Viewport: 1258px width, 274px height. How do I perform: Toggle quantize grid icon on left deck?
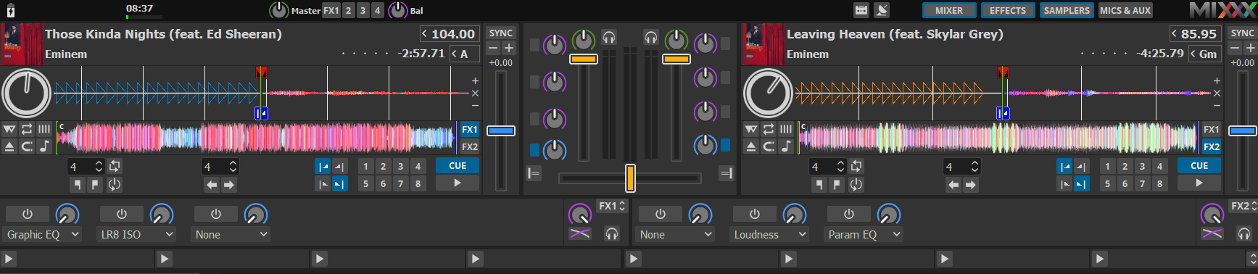(x=44, y=129)
